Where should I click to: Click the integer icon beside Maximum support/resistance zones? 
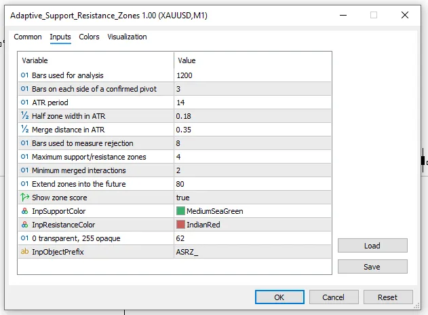point(24,157)
